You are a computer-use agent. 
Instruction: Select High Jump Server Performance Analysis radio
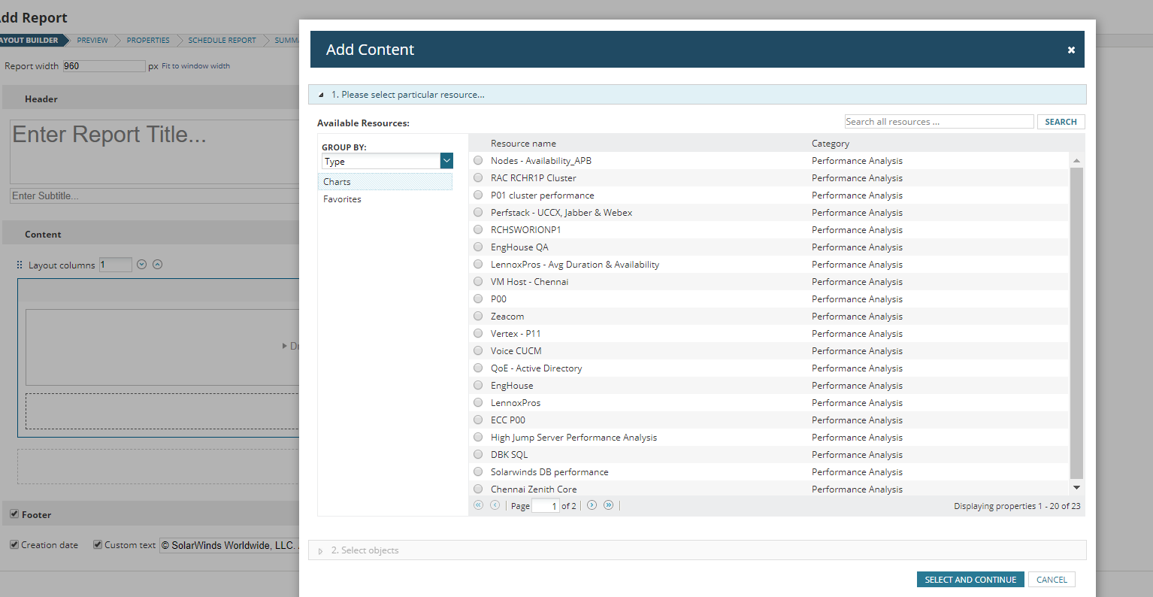point(478,437)
